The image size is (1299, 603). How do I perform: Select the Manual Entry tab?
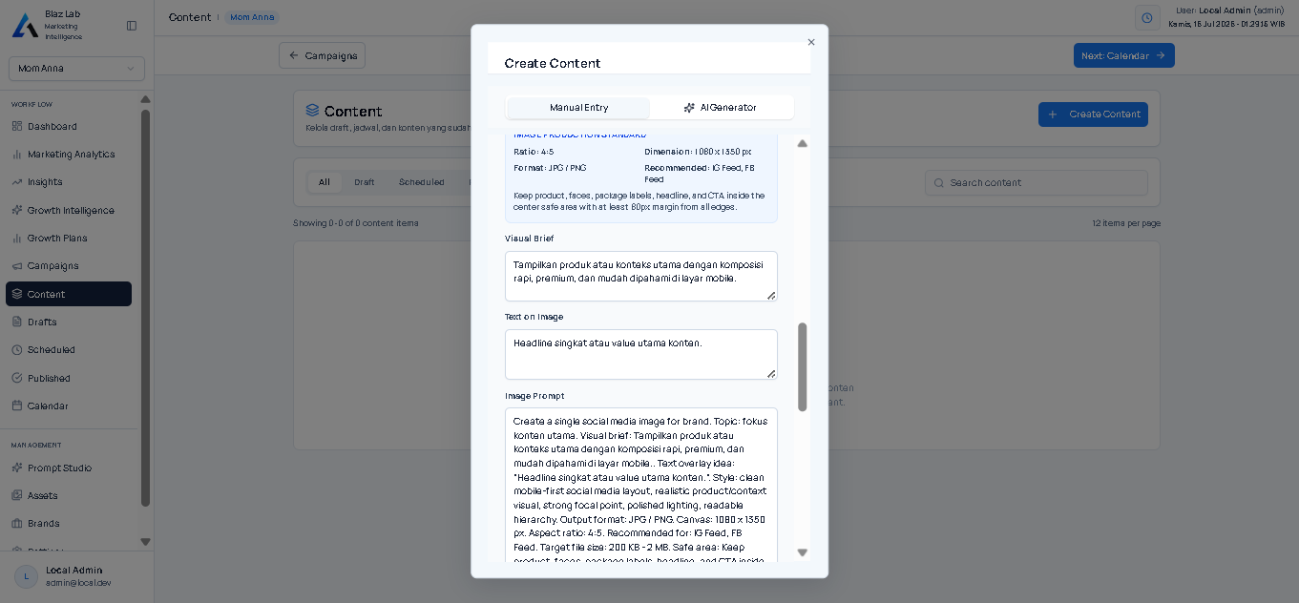(x=578, y=108)
